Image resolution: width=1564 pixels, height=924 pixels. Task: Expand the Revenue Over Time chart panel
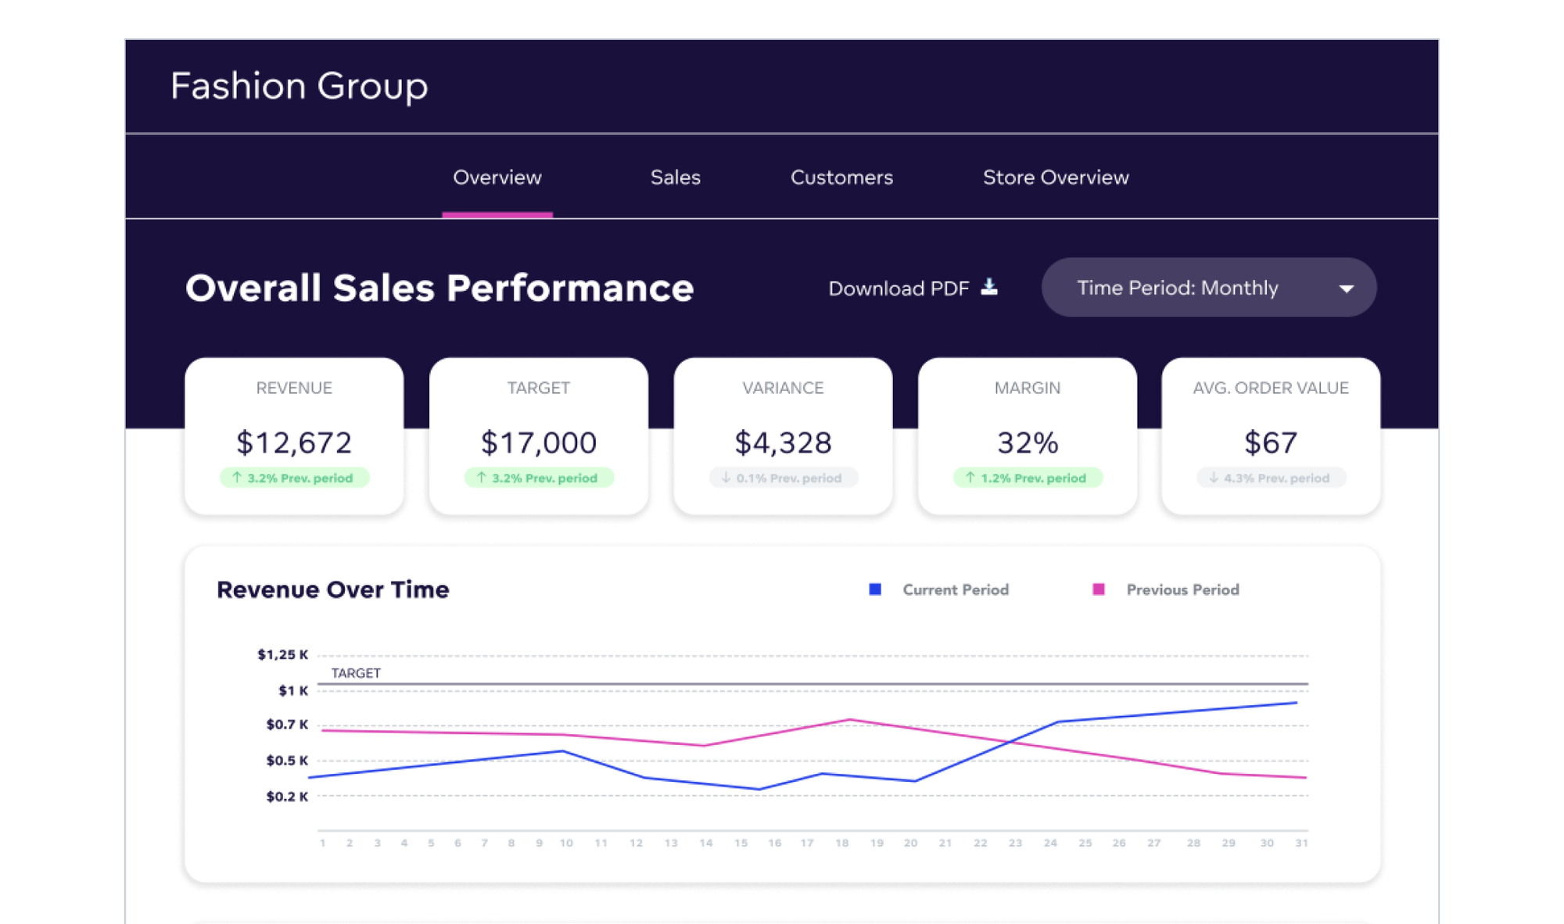[x=332, y=589]
